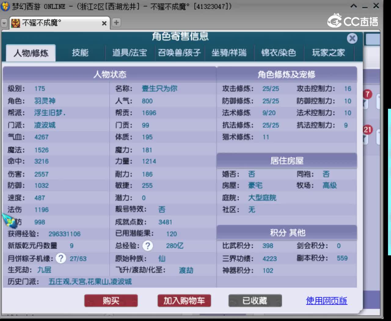Select the 不骚不成魔 window tab
This screenshot has width=391, height=321.
point(60,23)
